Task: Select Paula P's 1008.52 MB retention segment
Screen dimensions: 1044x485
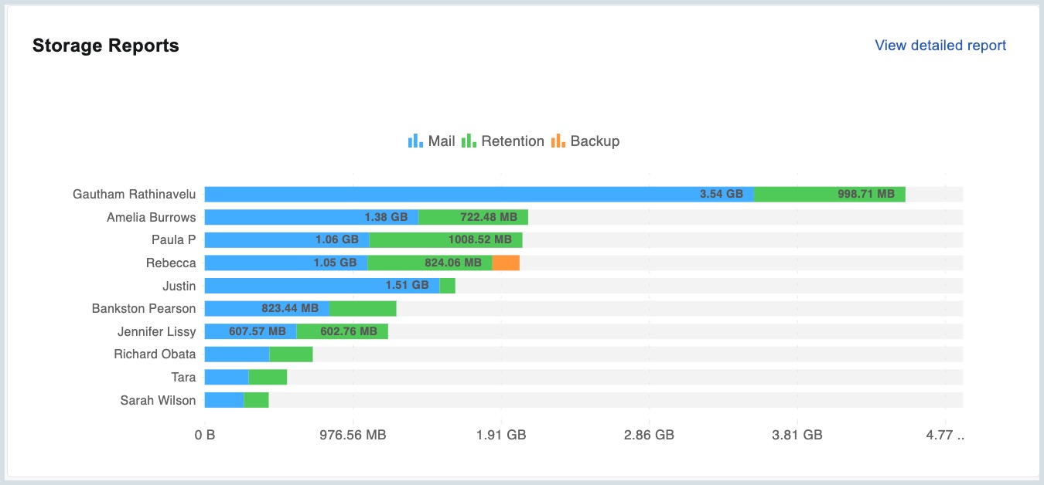Action: coord(445,240)
